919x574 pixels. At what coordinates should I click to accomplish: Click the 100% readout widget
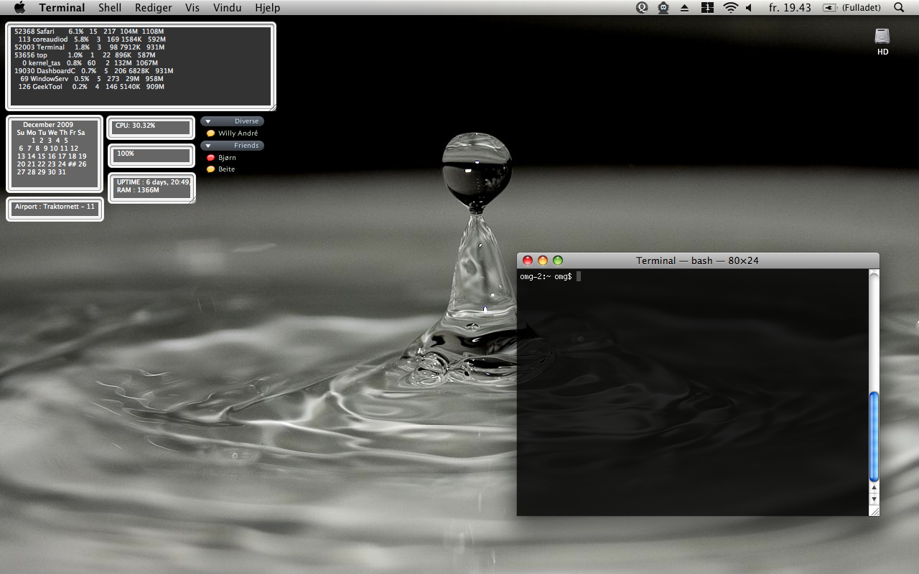coord(126,154)
